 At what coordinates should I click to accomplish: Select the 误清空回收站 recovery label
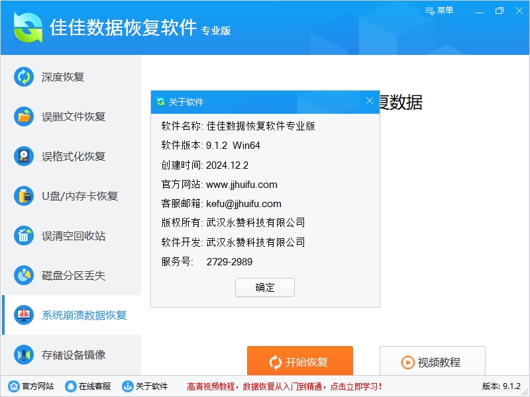pos(74,236)
